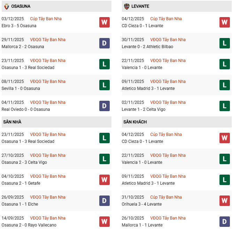Click the LEVANTE team header title

(140, 6)
